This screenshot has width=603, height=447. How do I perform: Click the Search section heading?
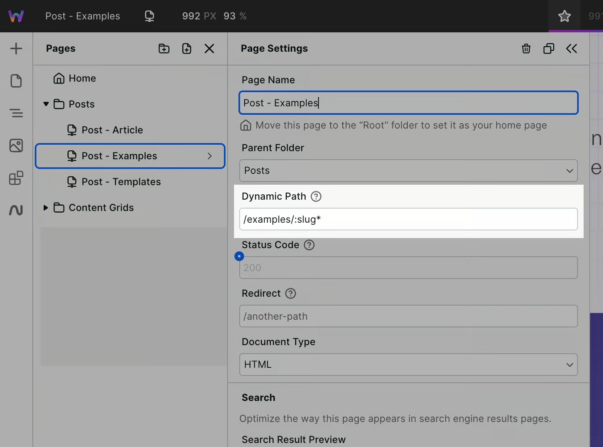pos(258,398)
